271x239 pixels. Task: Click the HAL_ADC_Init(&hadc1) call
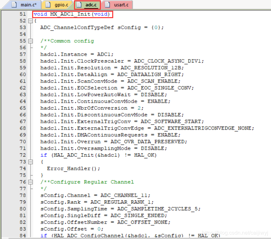(x=87, y=155)
